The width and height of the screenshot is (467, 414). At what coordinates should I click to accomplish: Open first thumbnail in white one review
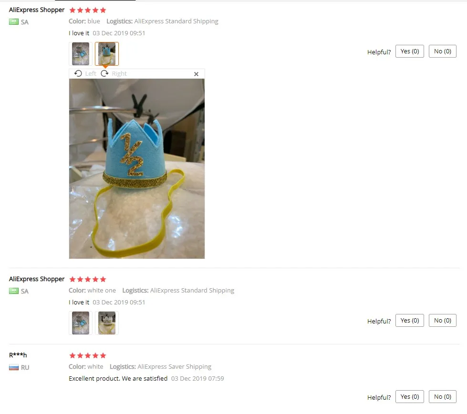click(x=81, y=323)
